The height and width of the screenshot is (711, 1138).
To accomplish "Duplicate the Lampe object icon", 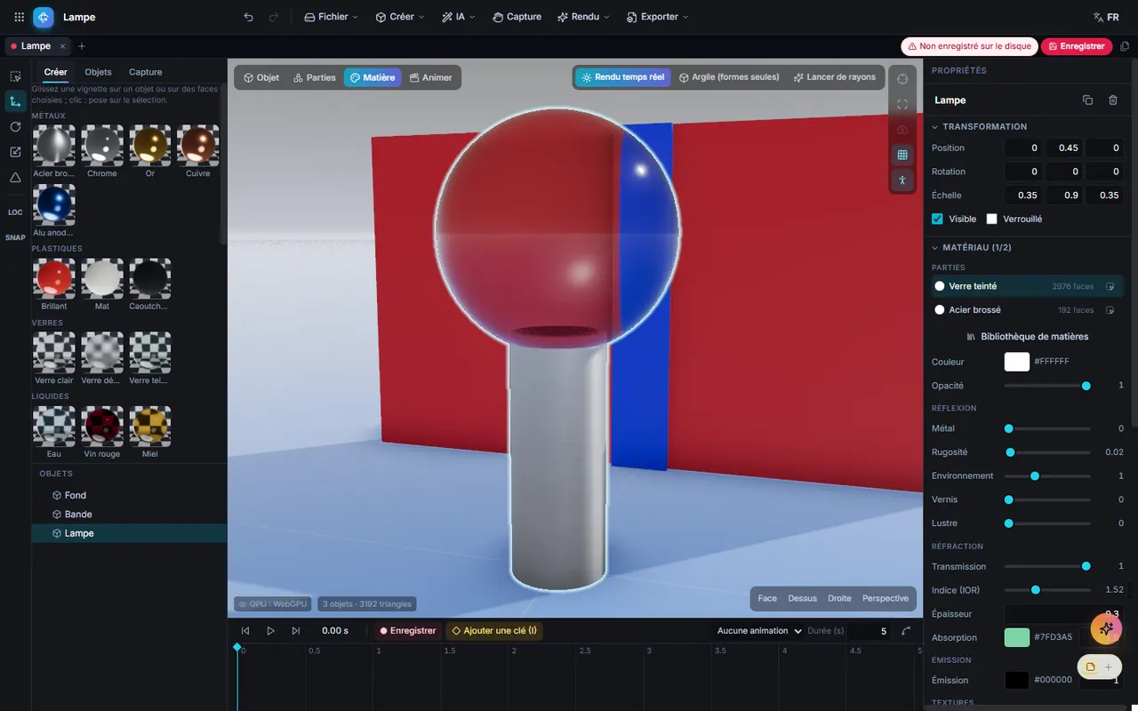I will pyautogui.click(x=1087, y=100).
